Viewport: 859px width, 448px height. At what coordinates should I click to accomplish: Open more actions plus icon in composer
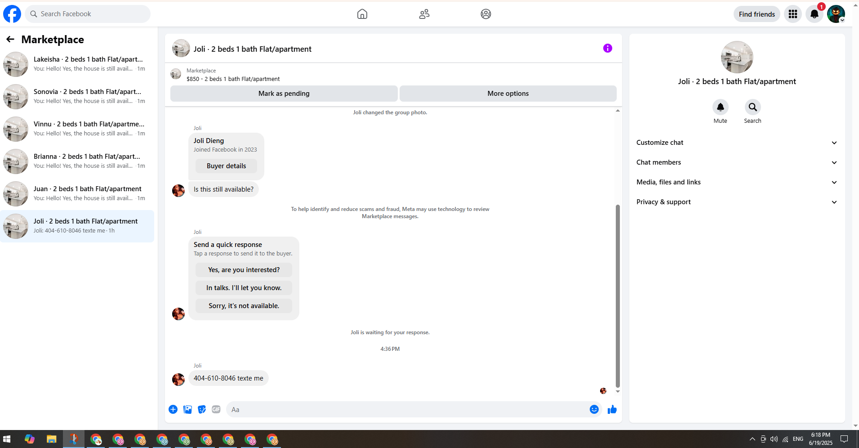click(x=173, y=409)
